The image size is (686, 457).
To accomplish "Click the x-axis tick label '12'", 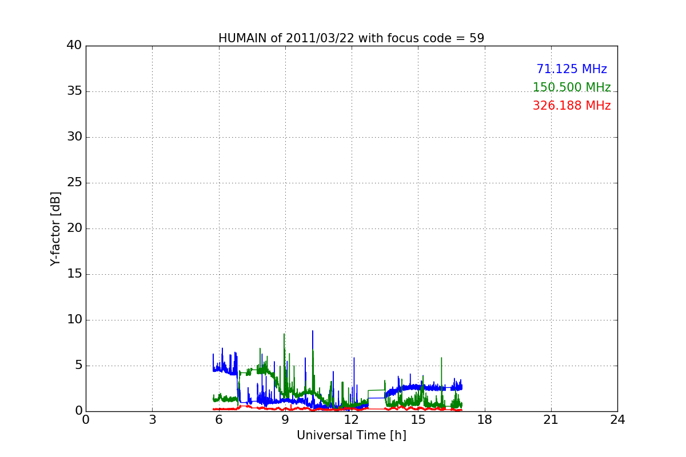I will point(352,420).
